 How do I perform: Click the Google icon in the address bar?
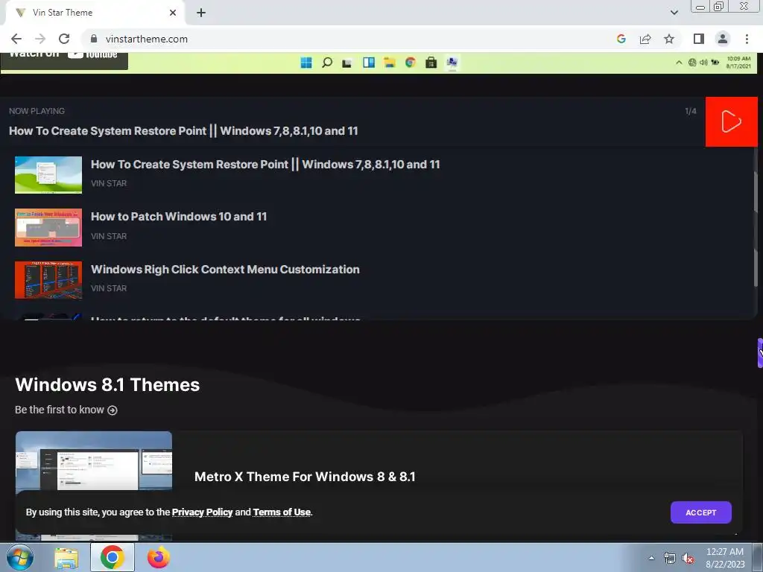621,39
